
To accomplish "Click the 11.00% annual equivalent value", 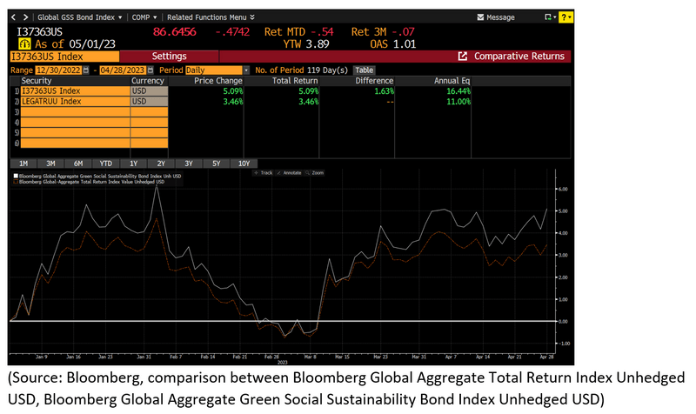I will coord(458,101).
